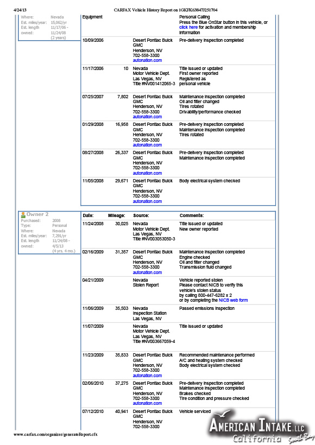Click 'Vehicle reported stolen' comment
Screen dimensions: 315x445
201,280
